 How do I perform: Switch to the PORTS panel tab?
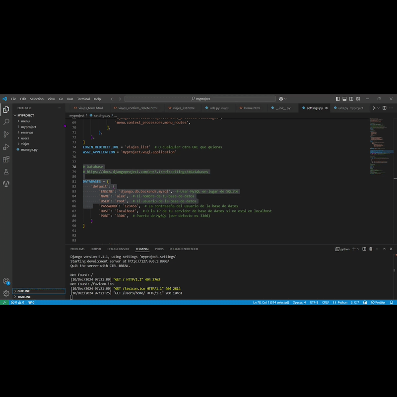(x=159, y=249)
